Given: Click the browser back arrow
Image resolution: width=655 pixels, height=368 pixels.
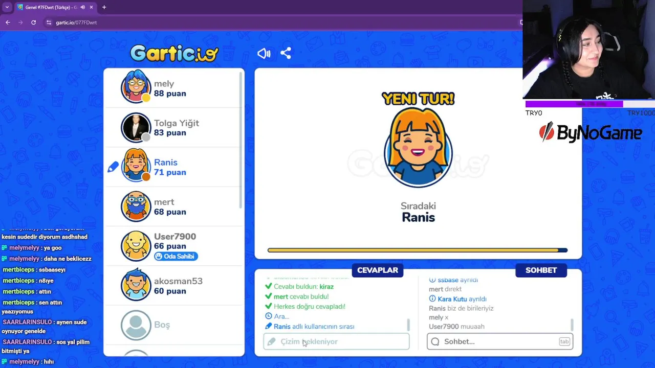Looking at the screenshot, I should coord(8,22).
